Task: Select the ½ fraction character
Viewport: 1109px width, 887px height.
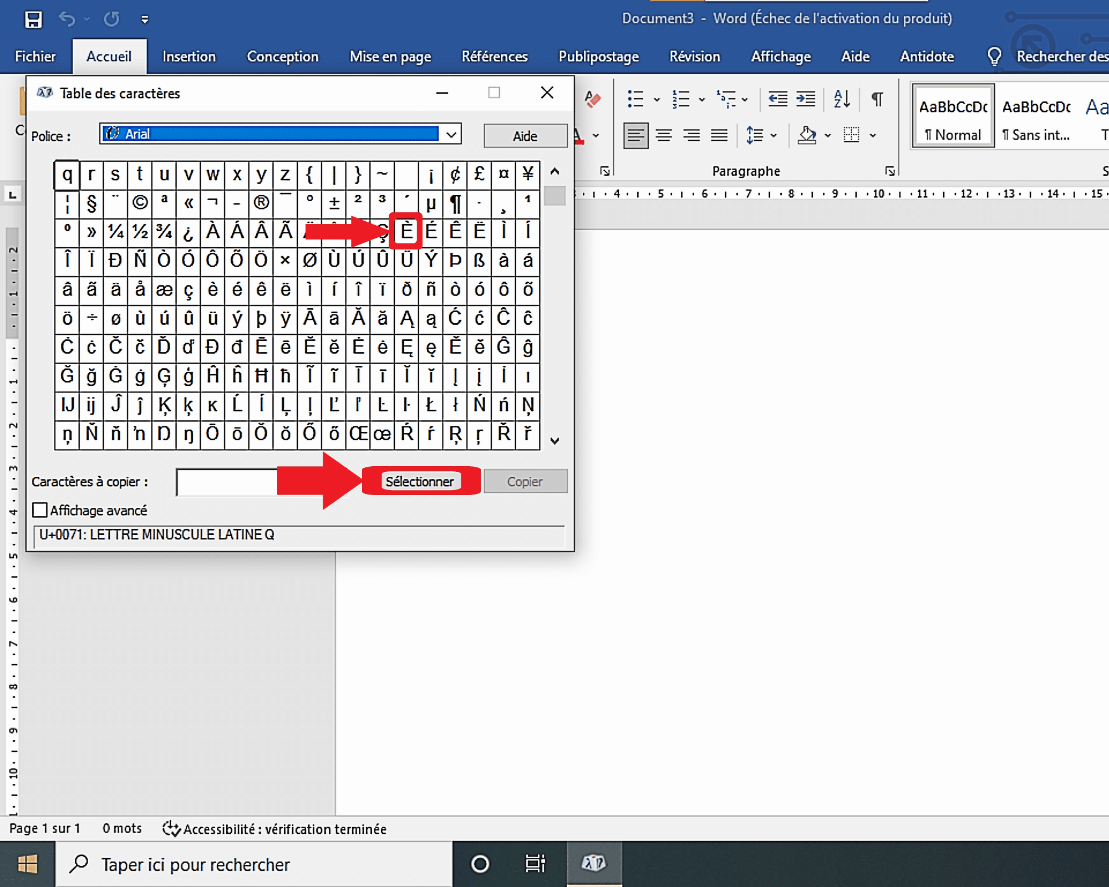Action: 140,232
